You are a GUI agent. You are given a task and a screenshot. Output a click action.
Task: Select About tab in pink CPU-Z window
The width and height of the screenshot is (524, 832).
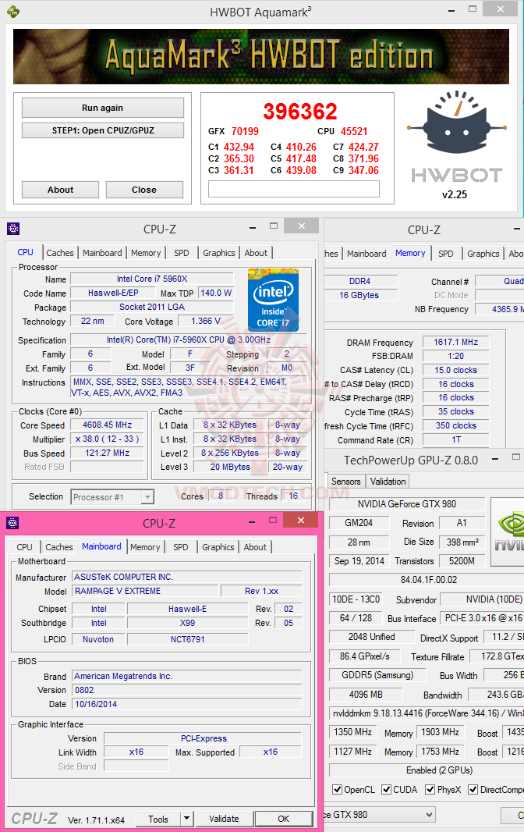pyautogui.click(x=255, y=546)
